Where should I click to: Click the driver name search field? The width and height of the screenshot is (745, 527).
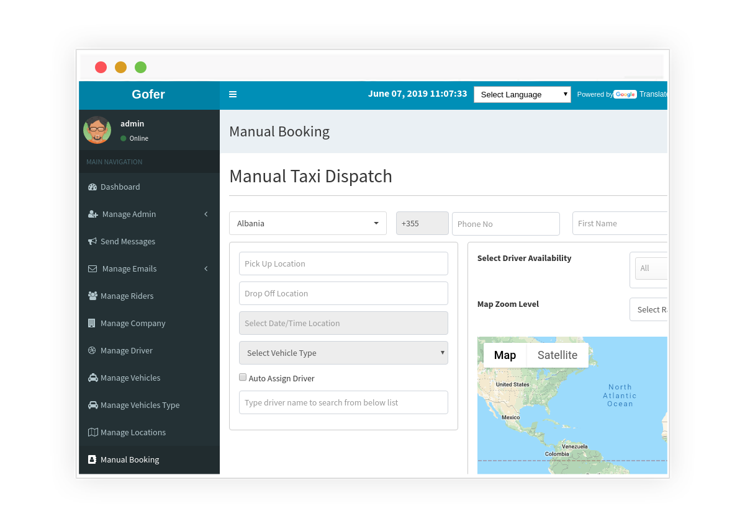tap(343, 402)
